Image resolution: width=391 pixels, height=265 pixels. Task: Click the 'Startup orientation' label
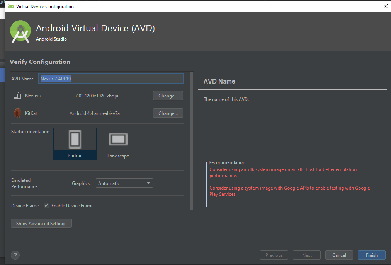pos(30,132)
